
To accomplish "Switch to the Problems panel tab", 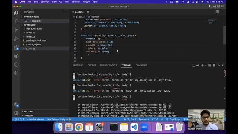I will point(78,65).
